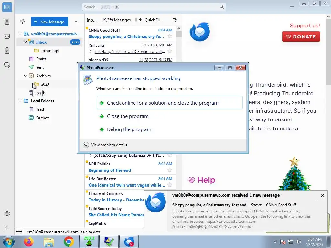Click the New Message button

coord(49,22)
